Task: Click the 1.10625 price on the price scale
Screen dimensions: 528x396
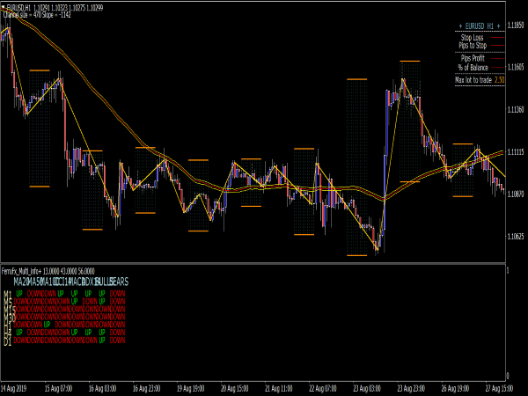Action: (x=517, y=235)
